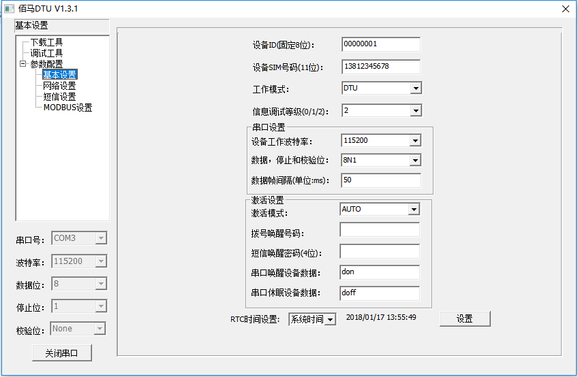Collapse the 参数配置 tree node
This screenshot has width=578, height=377.
tap(22, 64)
